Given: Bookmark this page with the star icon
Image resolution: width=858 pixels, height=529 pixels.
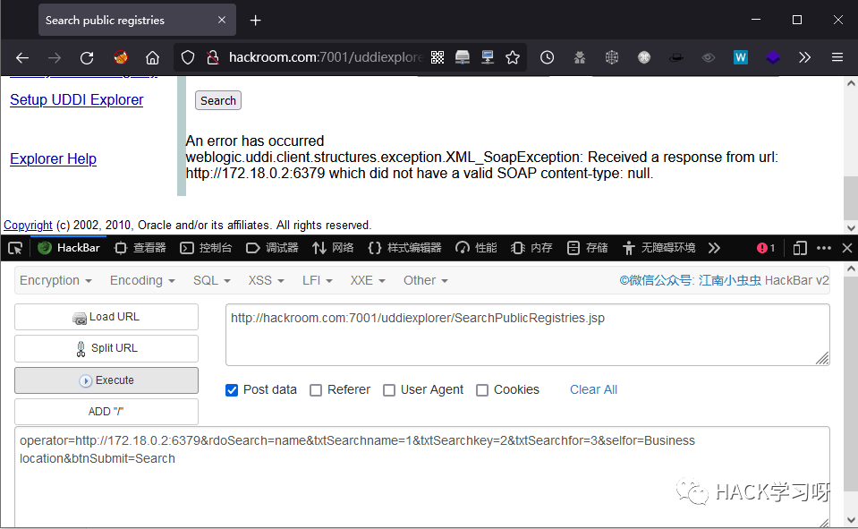Looking at the screenshot, I should 512,57.
